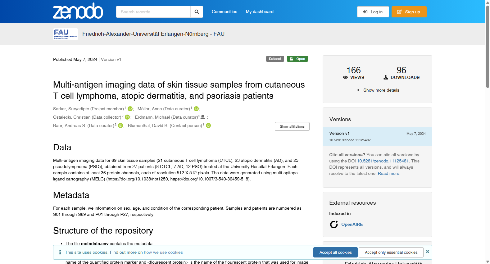Screen dimensions: 490x264
Task: Click the Data section heading
Action: 62,147
